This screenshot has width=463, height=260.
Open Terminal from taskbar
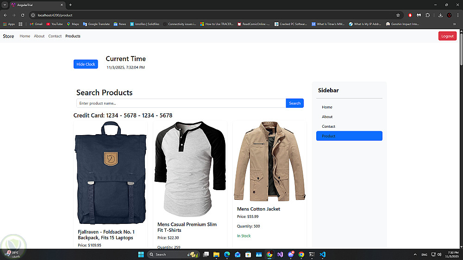click(312, 254)
